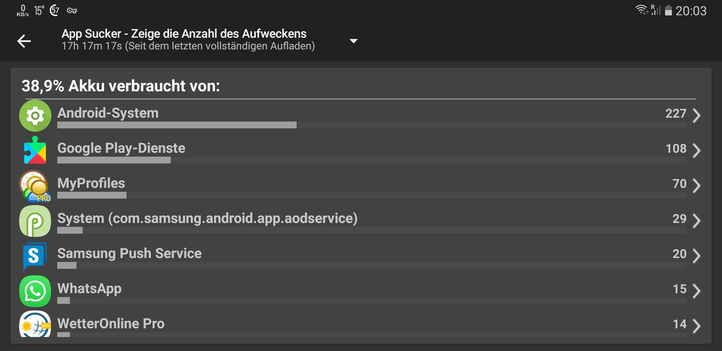Open the App Sucker view dropdown arrow

(x=353, y=41)
